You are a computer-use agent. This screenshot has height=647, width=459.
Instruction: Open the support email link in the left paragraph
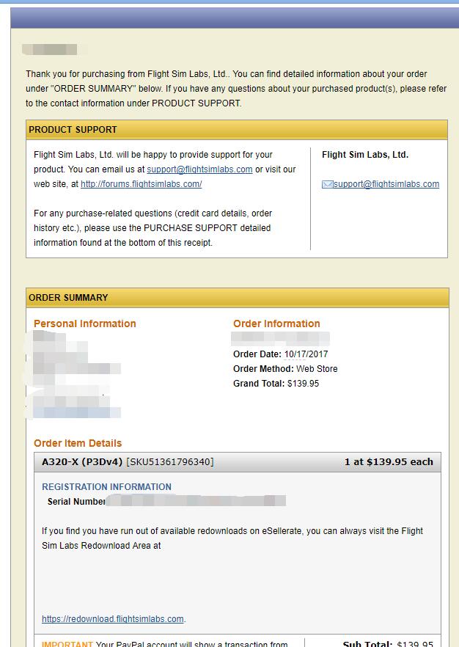pos(199,169)
